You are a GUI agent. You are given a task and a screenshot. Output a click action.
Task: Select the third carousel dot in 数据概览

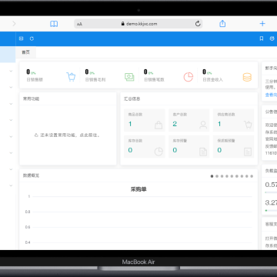coord(222,176)
